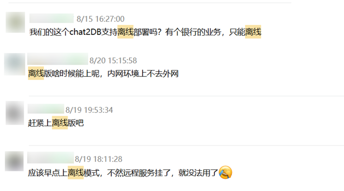Click the highlighted 离线 in 离线模式
The width and height of the screenshot is (344, 191).
tap(76, 173)
